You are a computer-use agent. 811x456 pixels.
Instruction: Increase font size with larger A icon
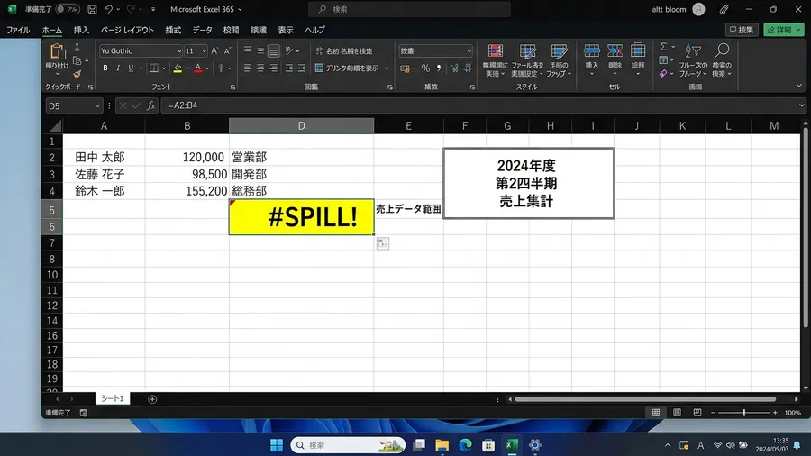tap(214, 50)
